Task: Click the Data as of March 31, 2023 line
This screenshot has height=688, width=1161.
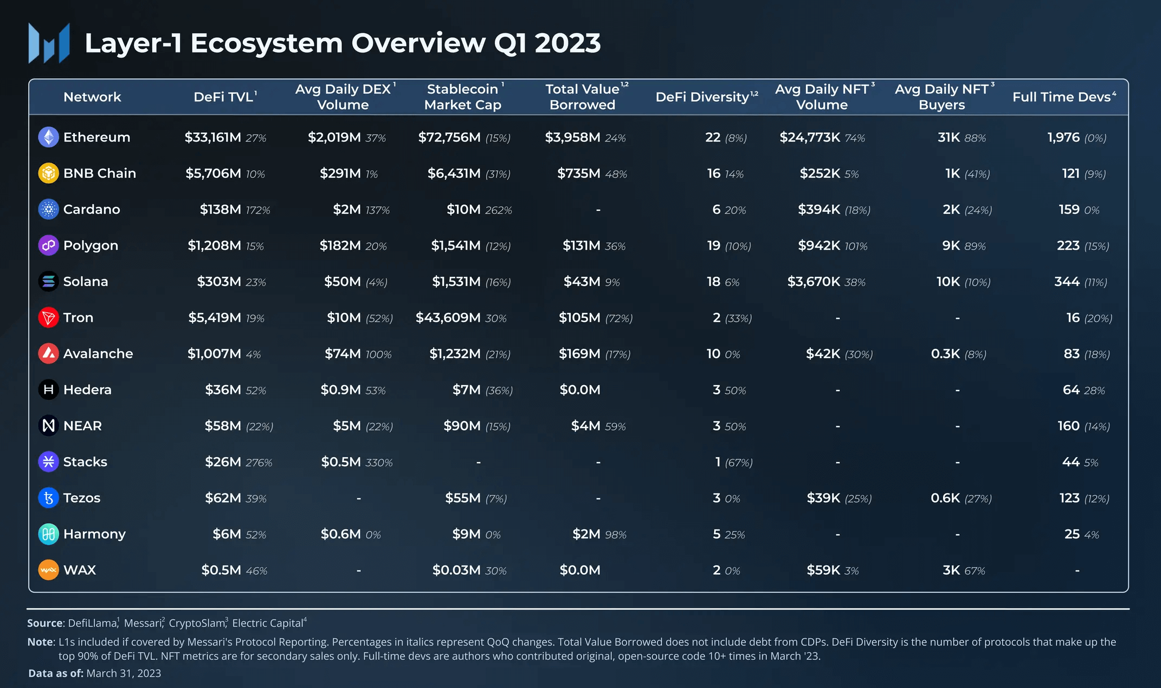Action: click(95, 673)
